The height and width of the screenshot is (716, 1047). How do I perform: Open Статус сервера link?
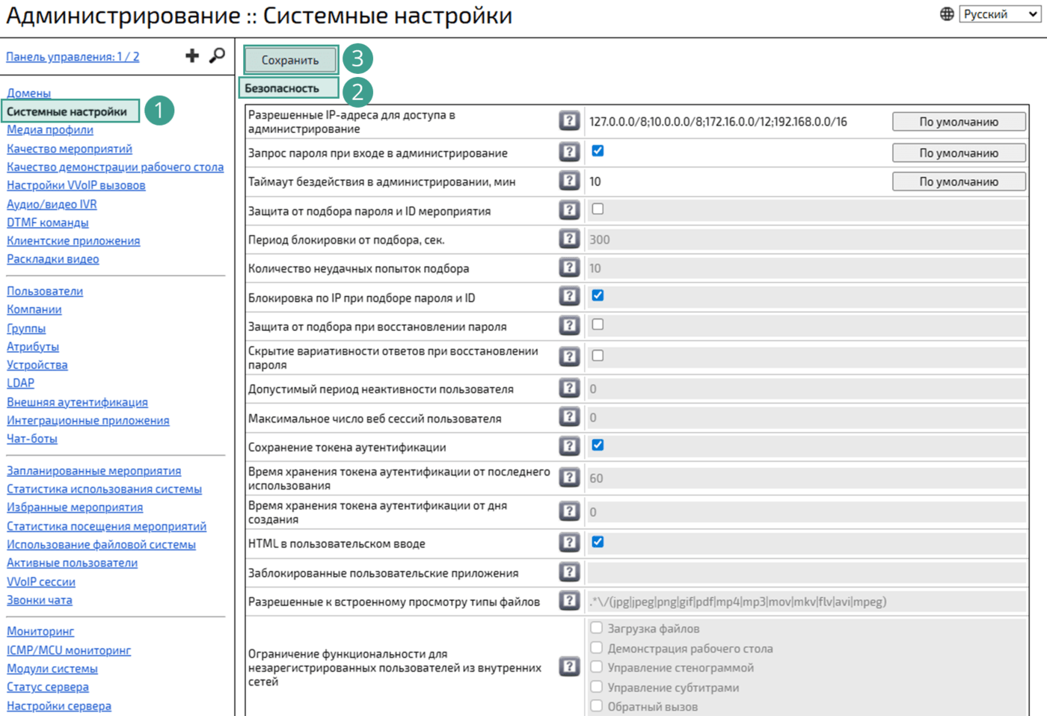48,687
